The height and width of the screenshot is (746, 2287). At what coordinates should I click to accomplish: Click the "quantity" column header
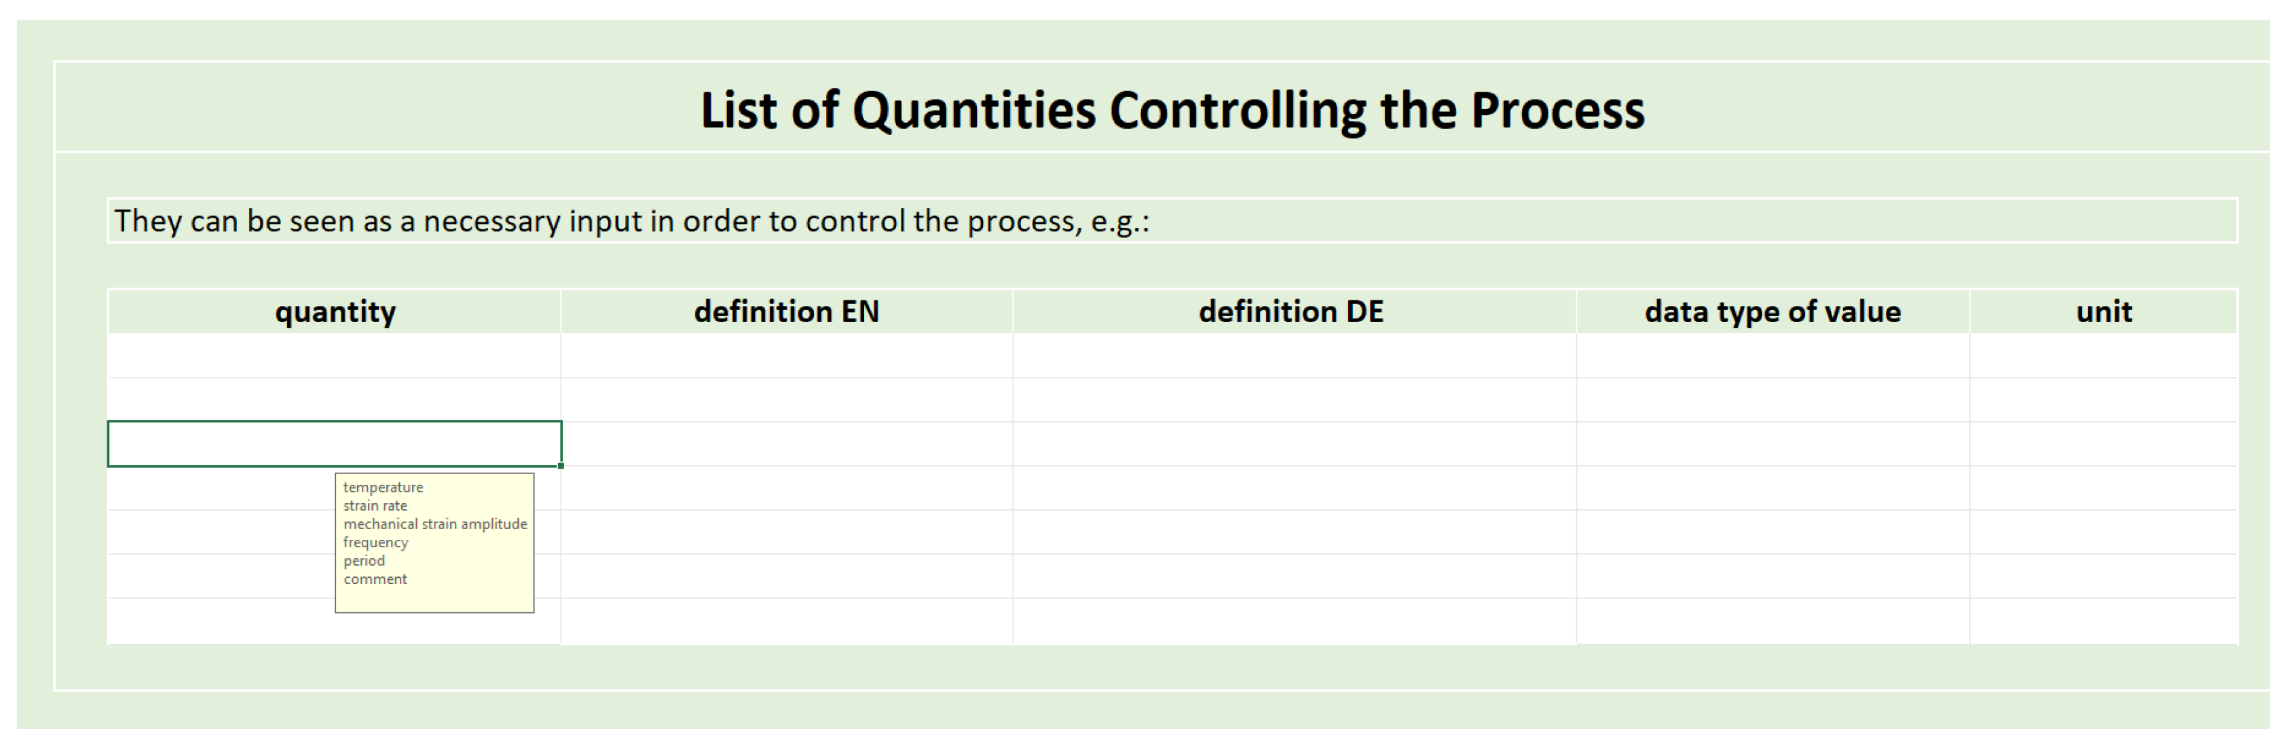(335, 312)
